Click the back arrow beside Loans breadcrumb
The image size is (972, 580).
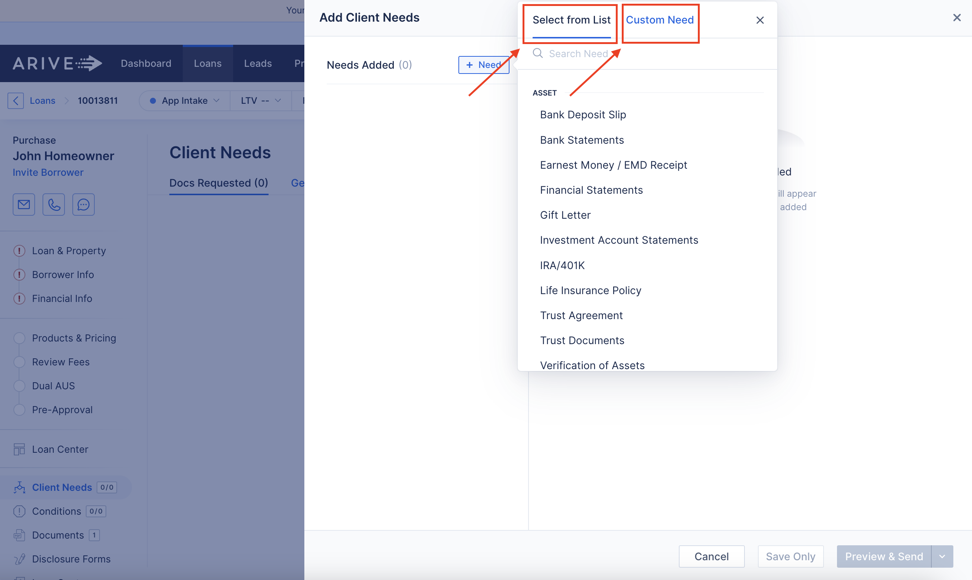click(x=16, y=100)
